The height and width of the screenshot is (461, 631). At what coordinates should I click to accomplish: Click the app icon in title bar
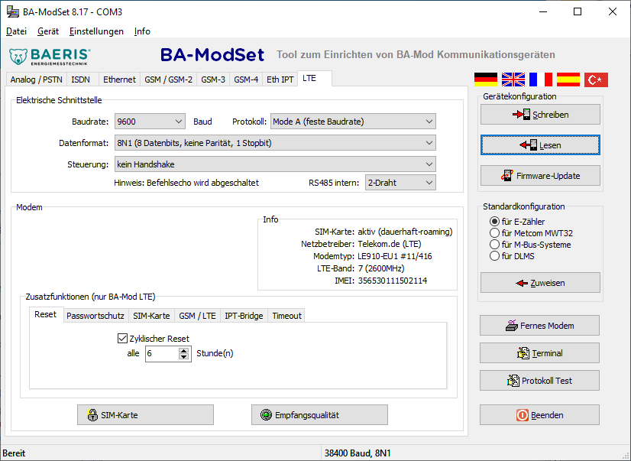(13, 11)
